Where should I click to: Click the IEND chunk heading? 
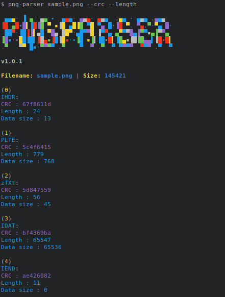tap(8, 268)
